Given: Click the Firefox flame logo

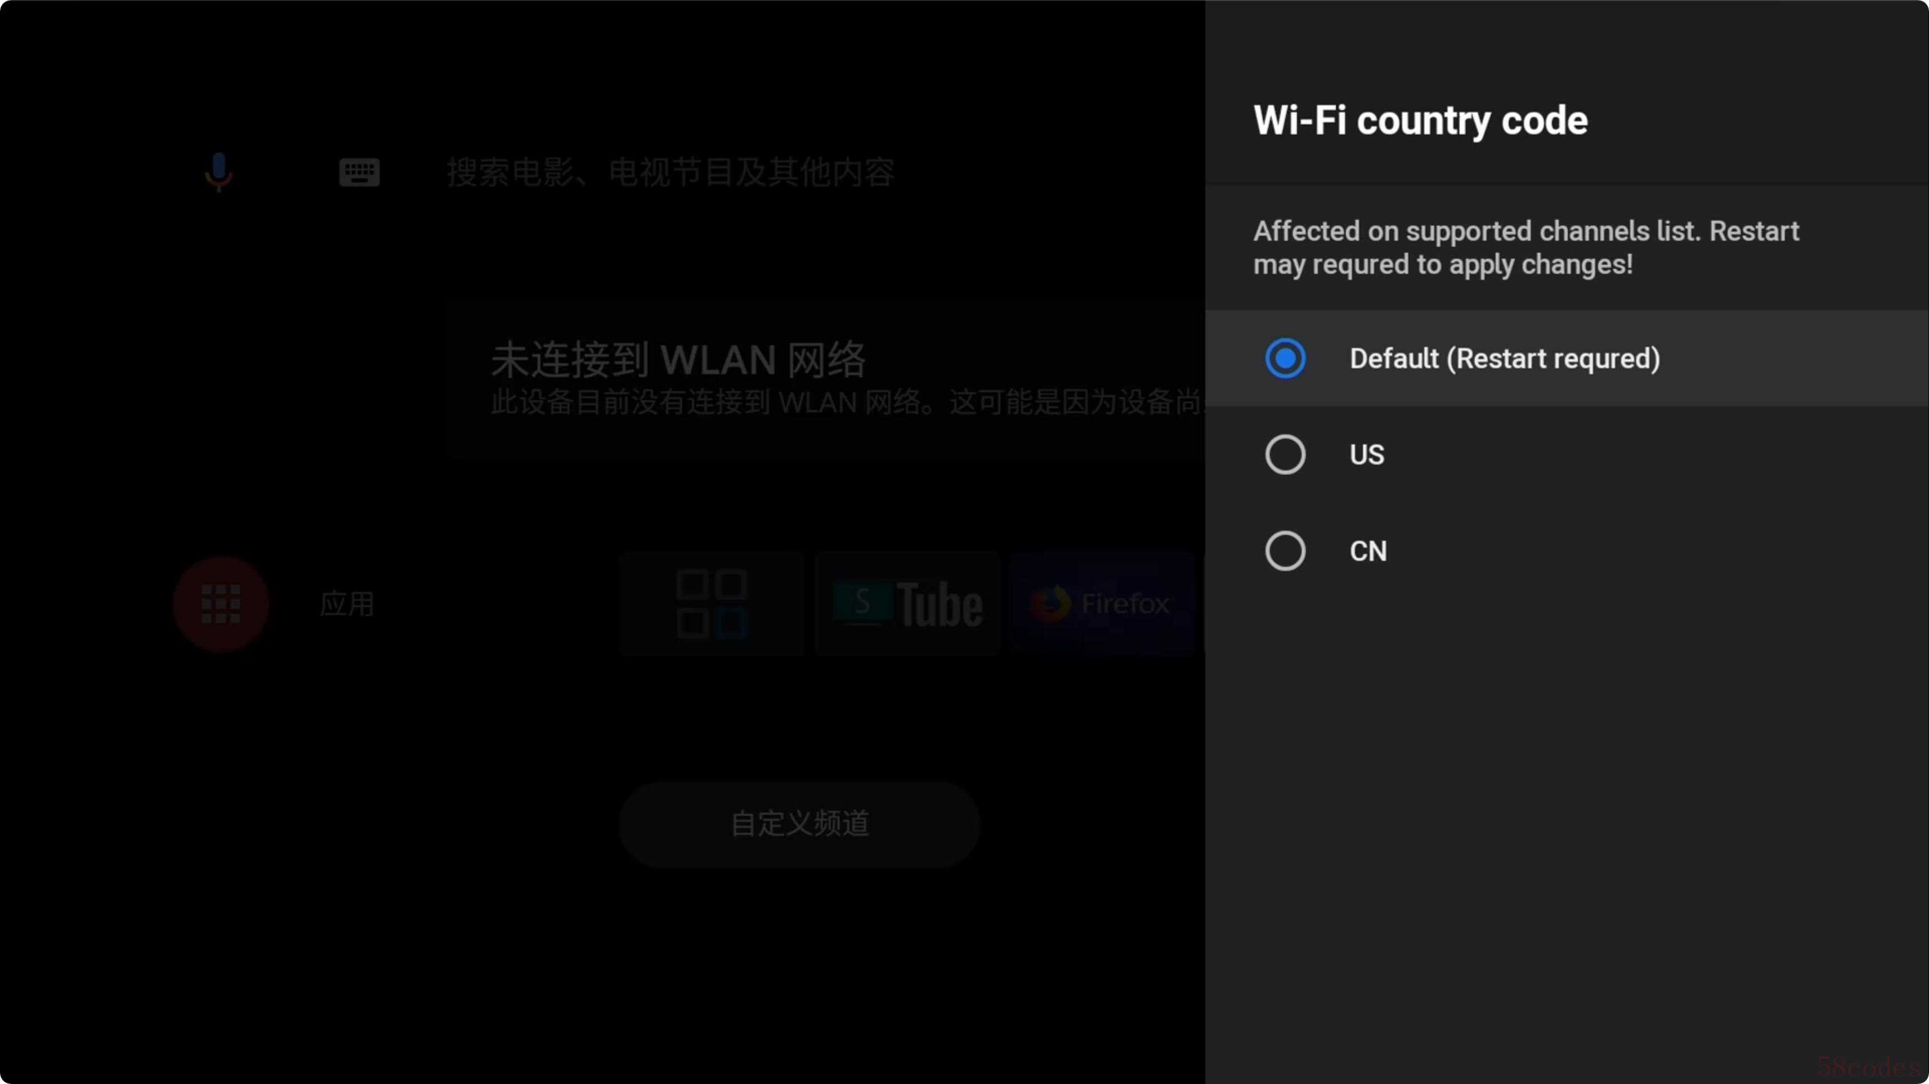Looking at the screenshot, I should pos(1051,605).
